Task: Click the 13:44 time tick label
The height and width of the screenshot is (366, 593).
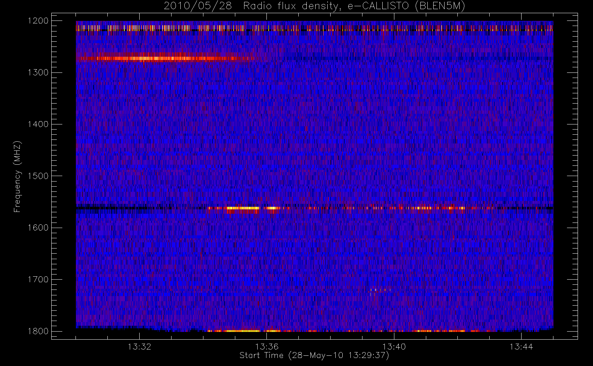Action: point(521,347)
